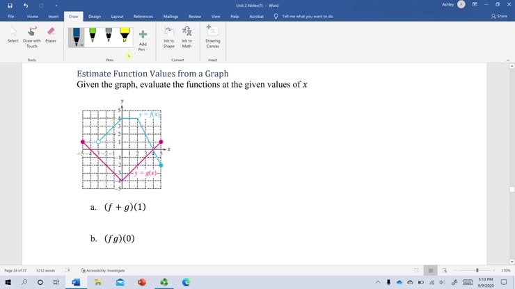Open Task View in taskbar
This screenshot has height=289, width=515.
click(x=56, y=282)
